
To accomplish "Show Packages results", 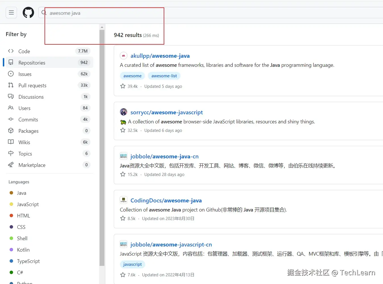I will 49,131.
